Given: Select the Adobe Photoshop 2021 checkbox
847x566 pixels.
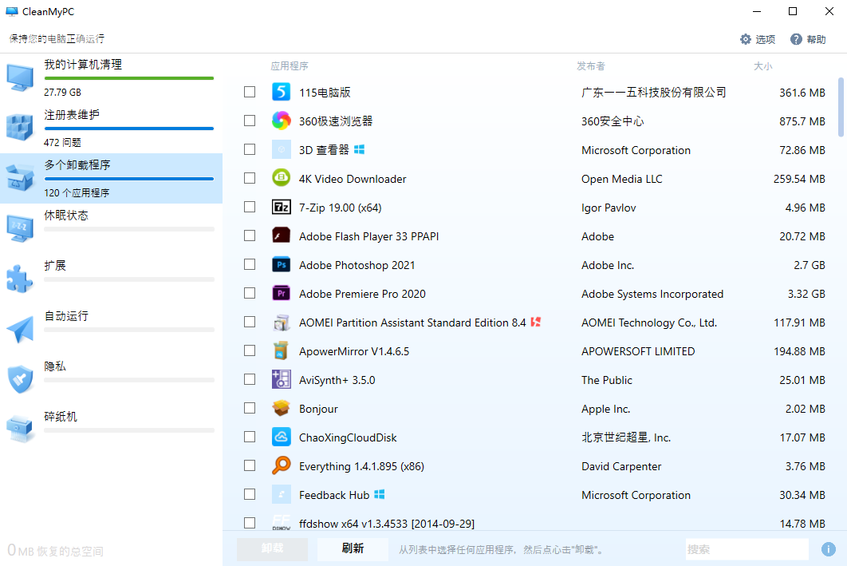Looking at the screenshot, I should click(250, 264).
